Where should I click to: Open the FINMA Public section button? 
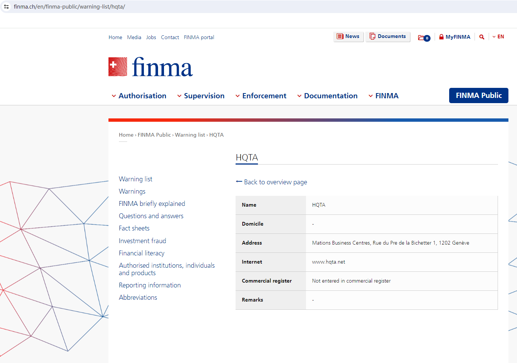click(x=479, y=95)
